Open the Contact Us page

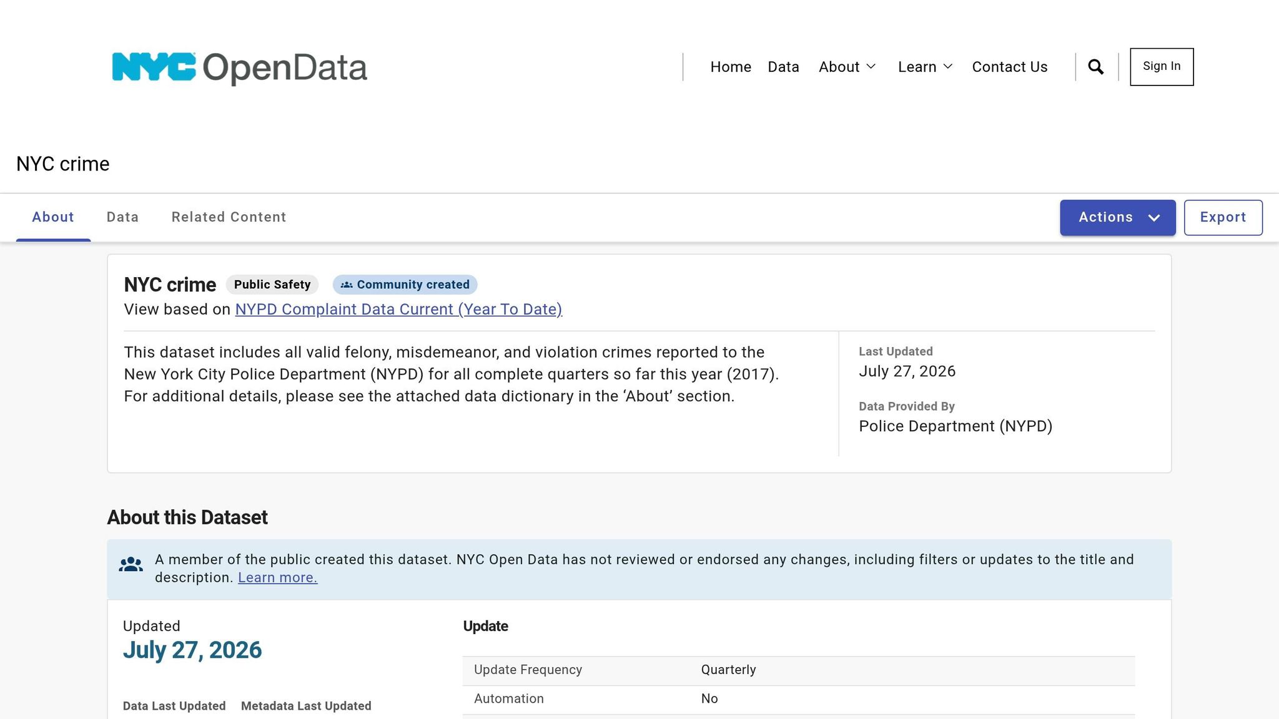(1010, 67)
